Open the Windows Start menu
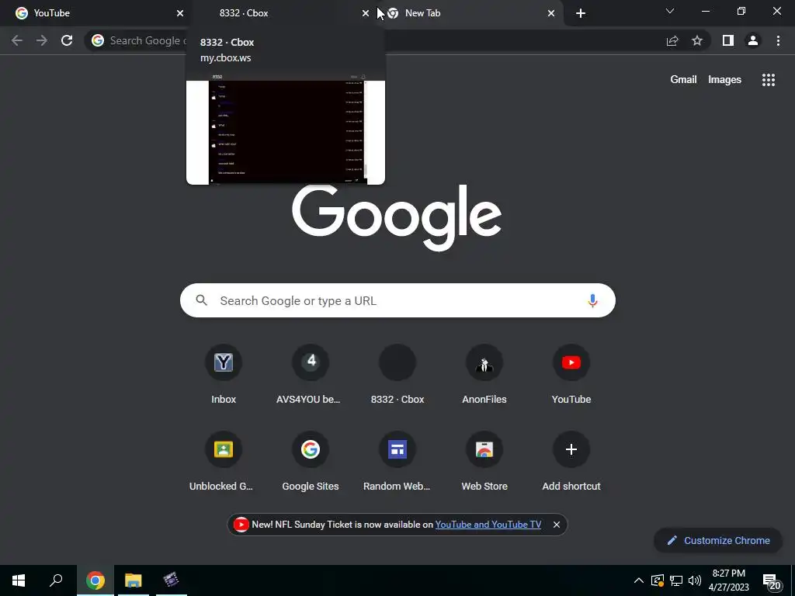Viewport: 795px width, 596px height. pyautogui.click(x=19, y=580)
